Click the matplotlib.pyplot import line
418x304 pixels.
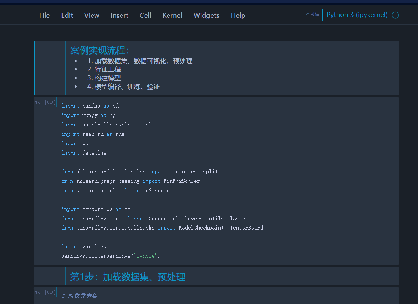point(108,125)
